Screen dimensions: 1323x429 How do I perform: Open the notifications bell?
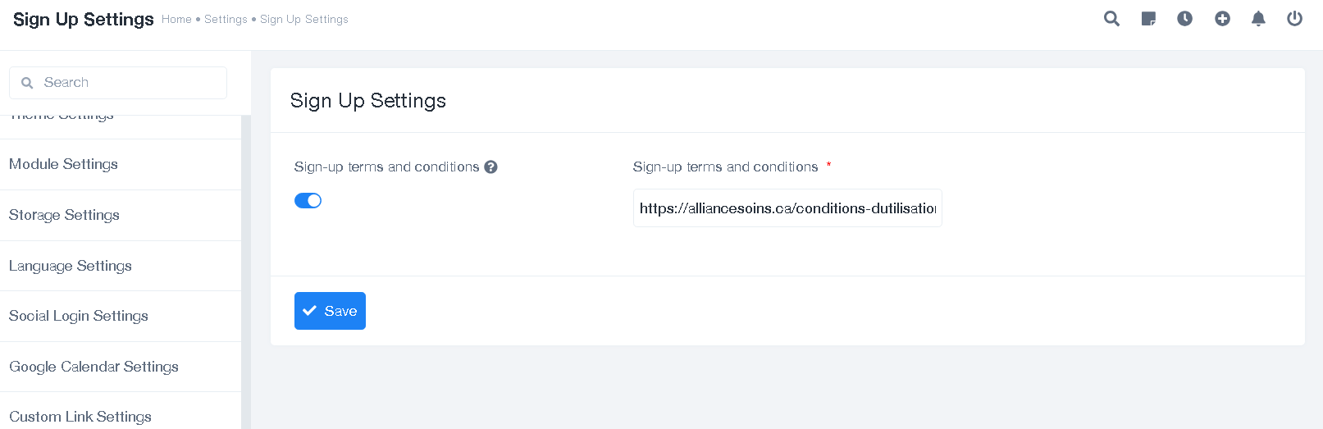(1258, 18)
